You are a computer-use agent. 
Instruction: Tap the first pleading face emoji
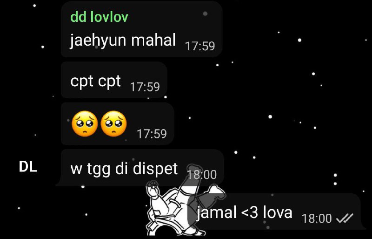85,123
